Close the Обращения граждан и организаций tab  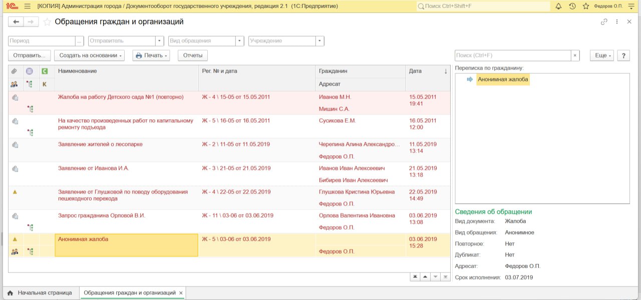point(181,293)
